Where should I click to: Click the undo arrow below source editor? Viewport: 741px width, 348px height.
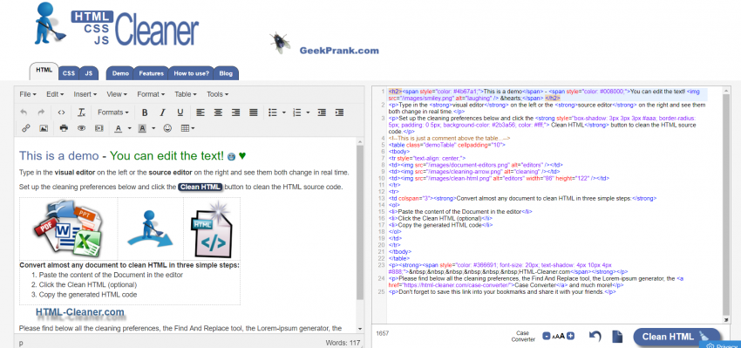tap(595, 336)
